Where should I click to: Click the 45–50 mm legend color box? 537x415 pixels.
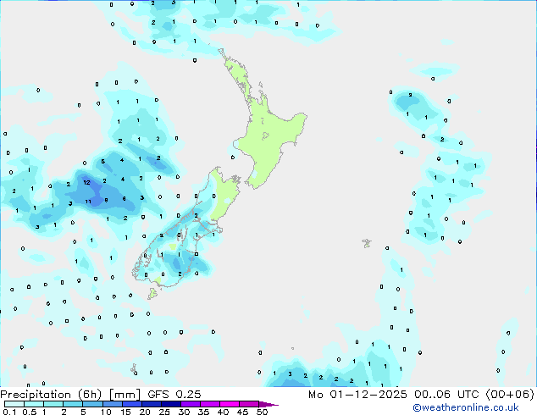click(249, 404)
